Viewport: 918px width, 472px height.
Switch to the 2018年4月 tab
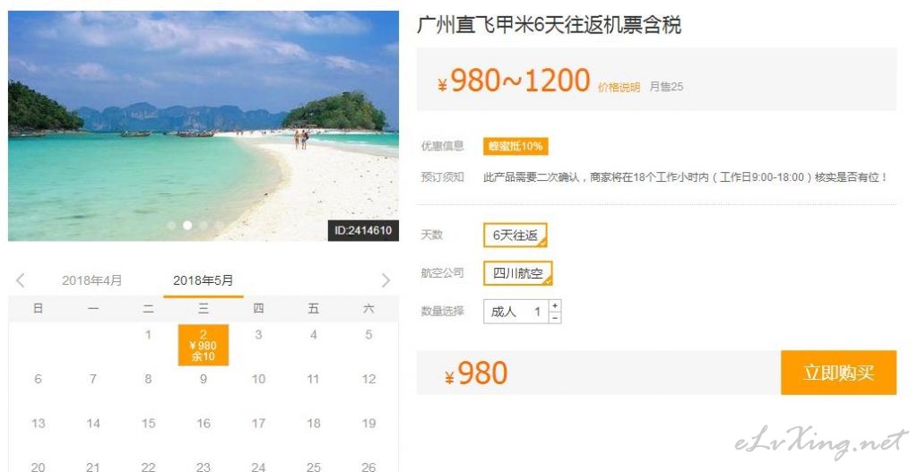pos(92,280)
